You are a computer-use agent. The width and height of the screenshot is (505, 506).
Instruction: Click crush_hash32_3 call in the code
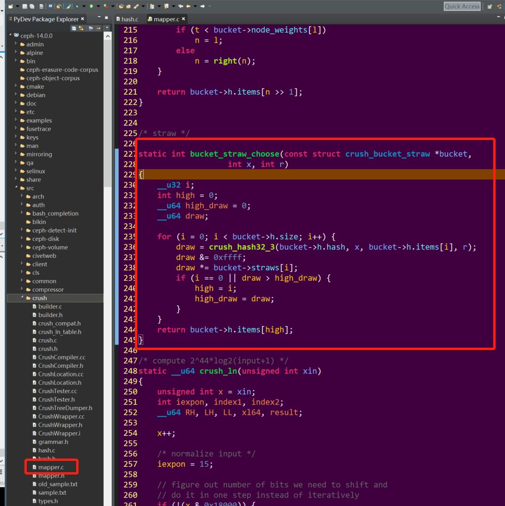pos(242,247)
